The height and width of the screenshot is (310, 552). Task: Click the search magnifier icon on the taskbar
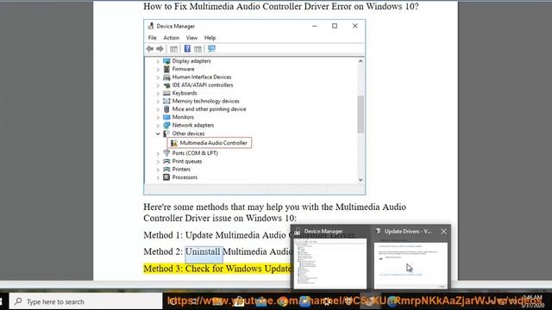tap(18, 301)
